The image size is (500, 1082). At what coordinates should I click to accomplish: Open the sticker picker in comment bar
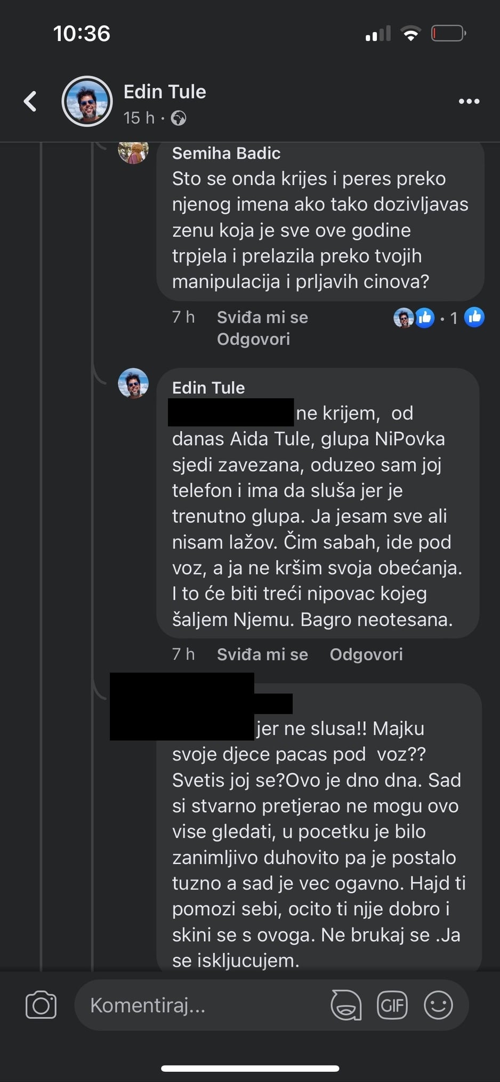[x=346, y=1005]
